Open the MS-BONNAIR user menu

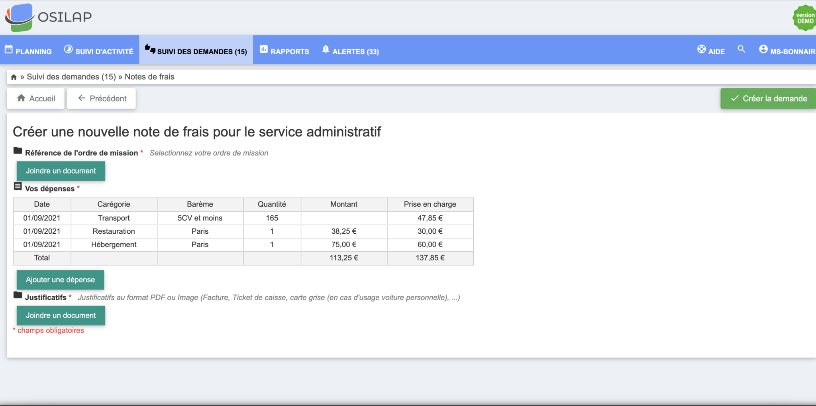pos(787,50)
